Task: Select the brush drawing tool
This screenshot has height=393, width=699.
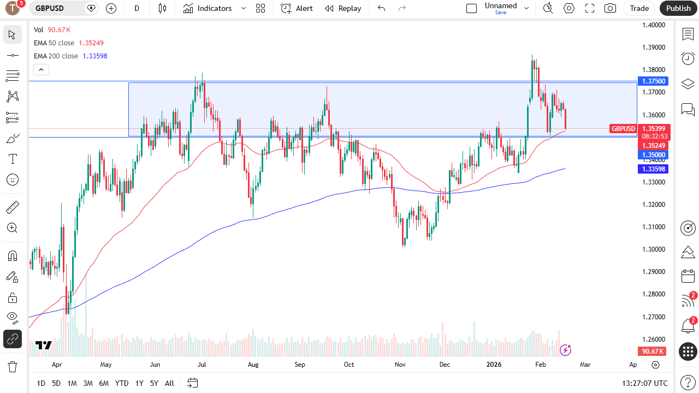Action: tap(12, 138)
